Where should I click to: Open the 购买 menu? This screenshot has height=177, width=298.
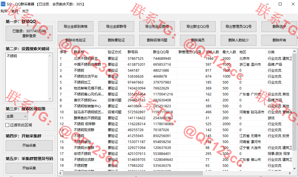click(x=4, y=11)
